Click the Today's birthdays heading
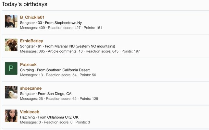 [25, 4]
